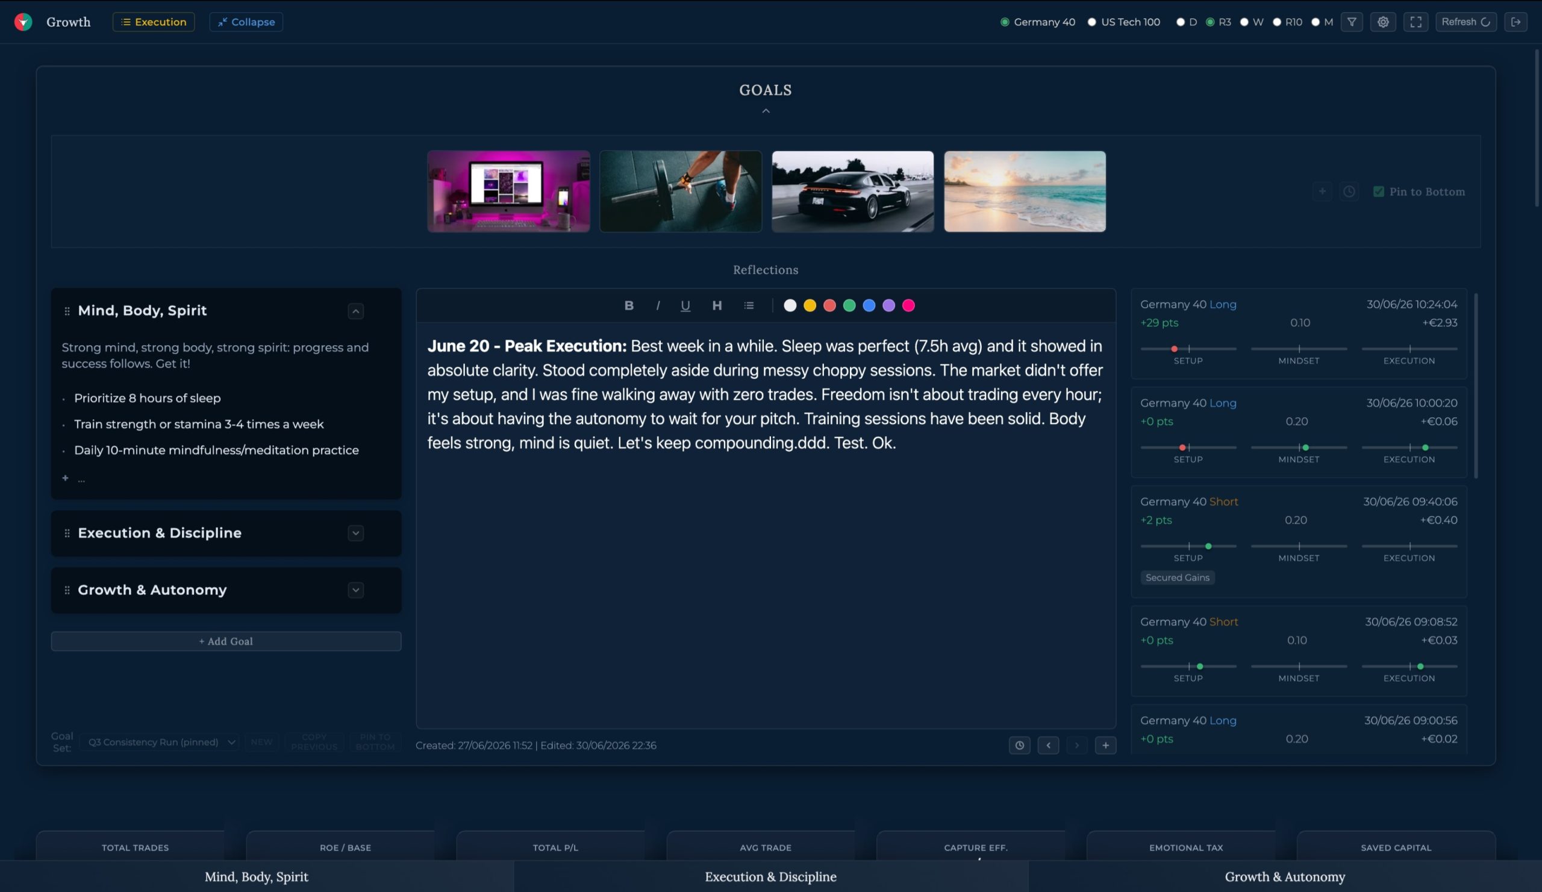The width and height of the screenshot is (1542, 892).
Task: Select the M period radio
Action: (x=1316, y=22)
